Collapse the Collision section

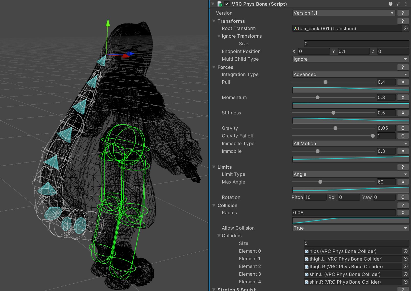click(x=214, y=205)
